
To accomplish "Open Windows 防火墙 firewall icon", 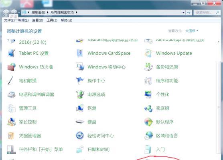I will point(11,67).
